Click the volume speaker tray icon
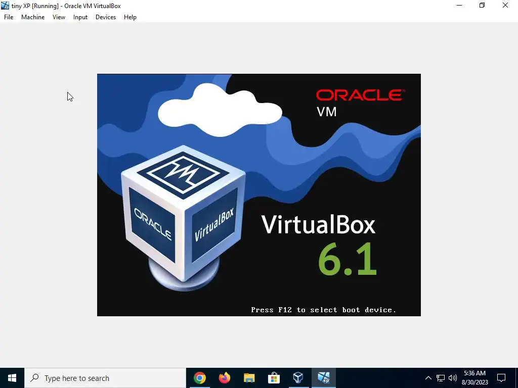518x388 pixels. pyautogui.click(x=453, y=378)
